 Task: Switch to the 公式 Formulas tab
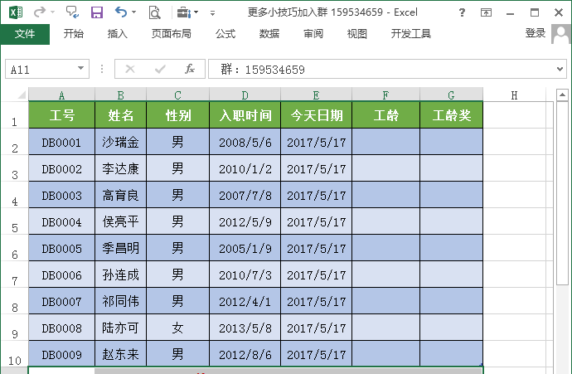pos(225,34)
